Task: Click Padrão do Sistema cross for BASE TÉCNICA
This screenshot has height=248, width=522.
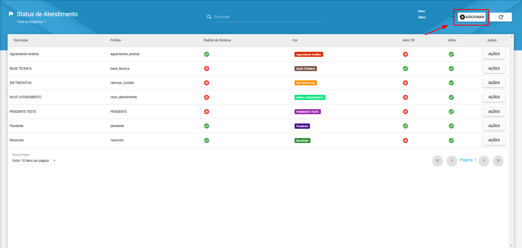Action: point(206,69)
